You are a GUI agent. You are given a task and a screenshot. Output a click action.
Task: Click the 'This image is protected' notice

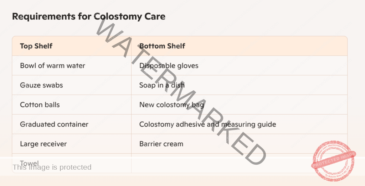click(x=52, y=167)
